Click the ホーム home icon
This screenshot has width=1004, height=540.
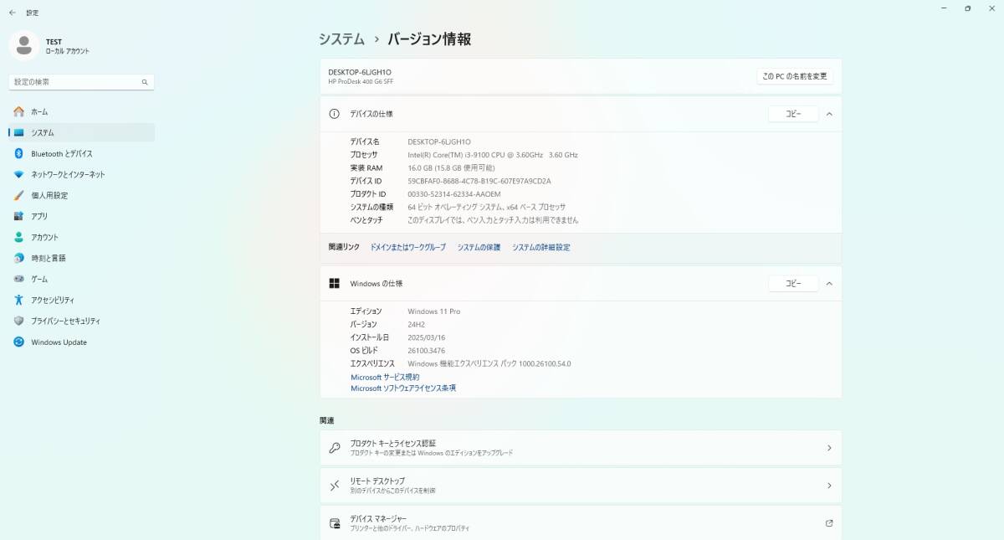(18, 111)
